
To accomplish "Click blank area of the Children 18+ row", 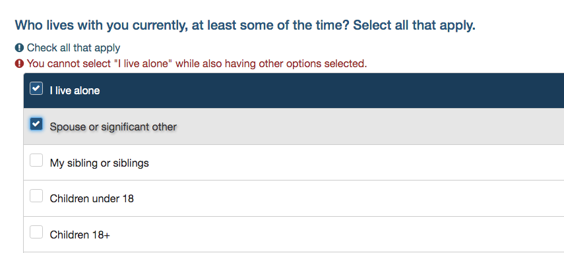I will 360,235.
